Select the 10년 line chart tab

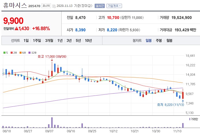click(88, 40)
